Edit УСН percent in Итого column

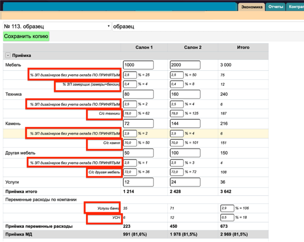227,218
